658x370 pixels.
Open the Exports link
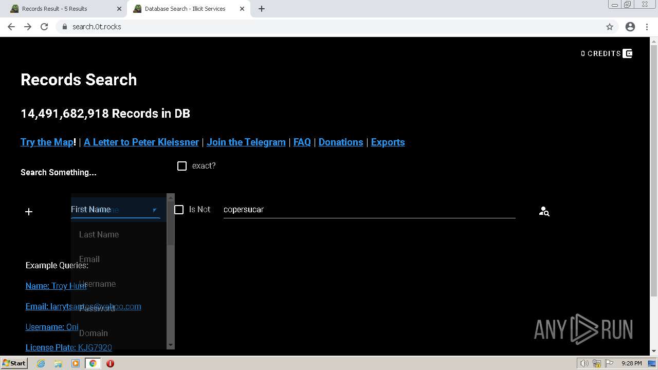coord(388,142)
